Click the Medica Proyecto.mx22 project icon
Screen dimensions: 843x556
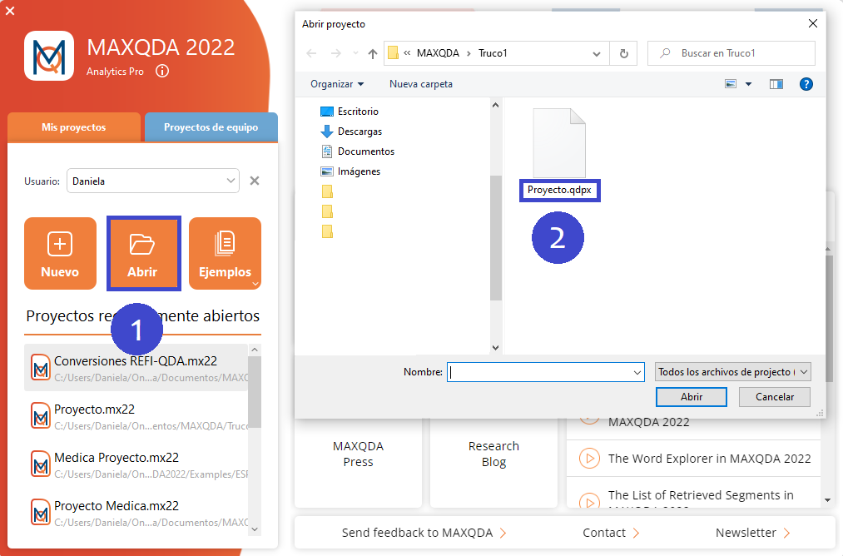pos(41,464)
